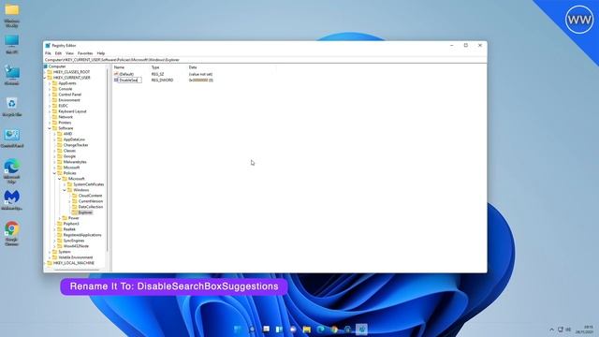
Task: Click the DWORD value icon being renamed
Action: [116, 80]
